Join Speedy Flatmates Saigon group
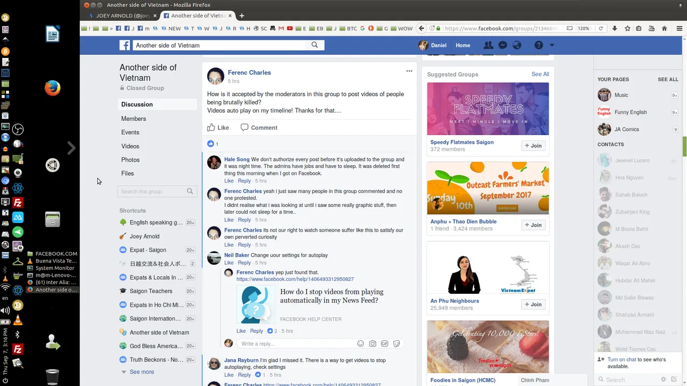 (533, 146)
